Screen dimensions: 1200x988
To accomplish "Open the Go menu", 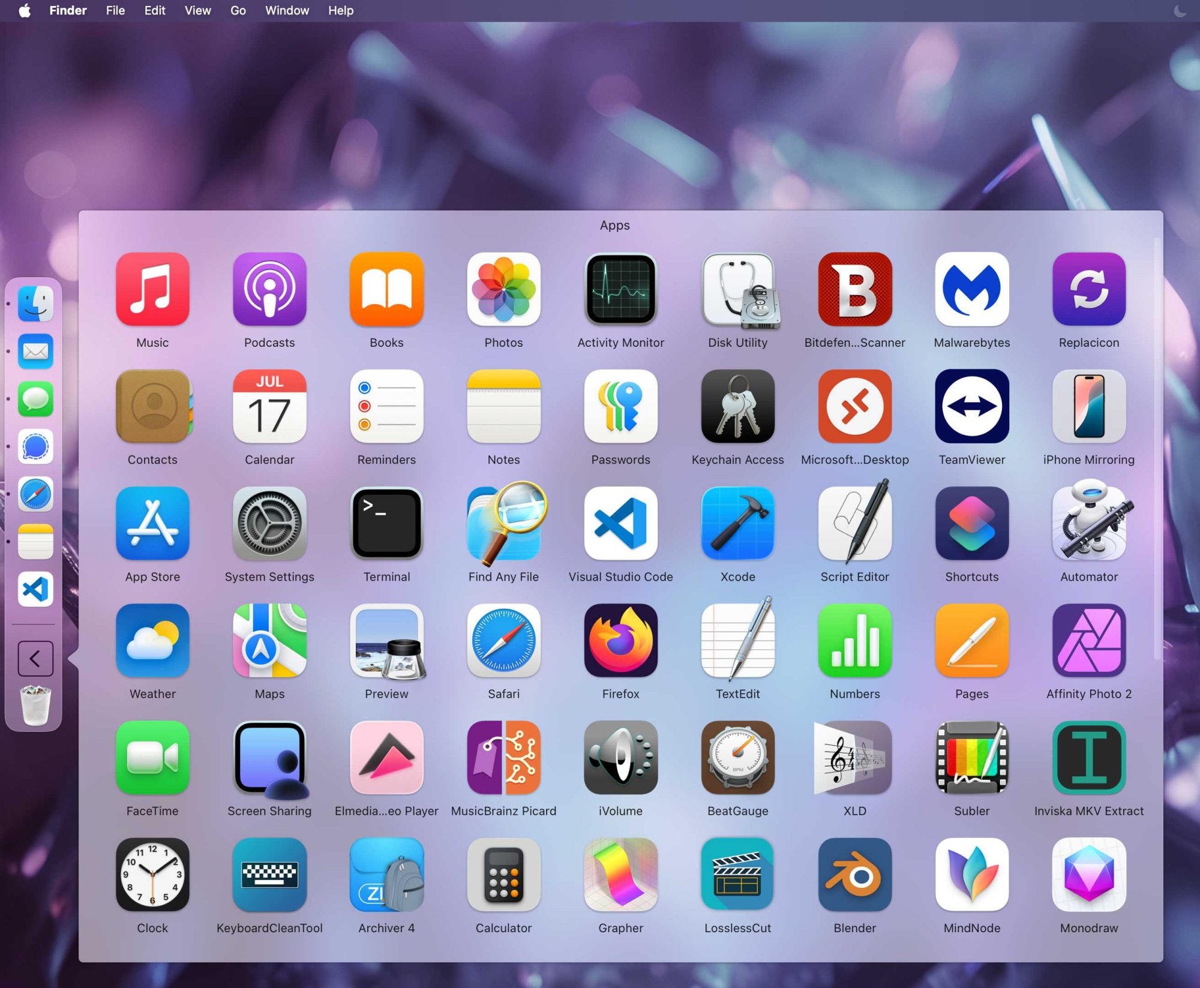I will coord(238,11).
